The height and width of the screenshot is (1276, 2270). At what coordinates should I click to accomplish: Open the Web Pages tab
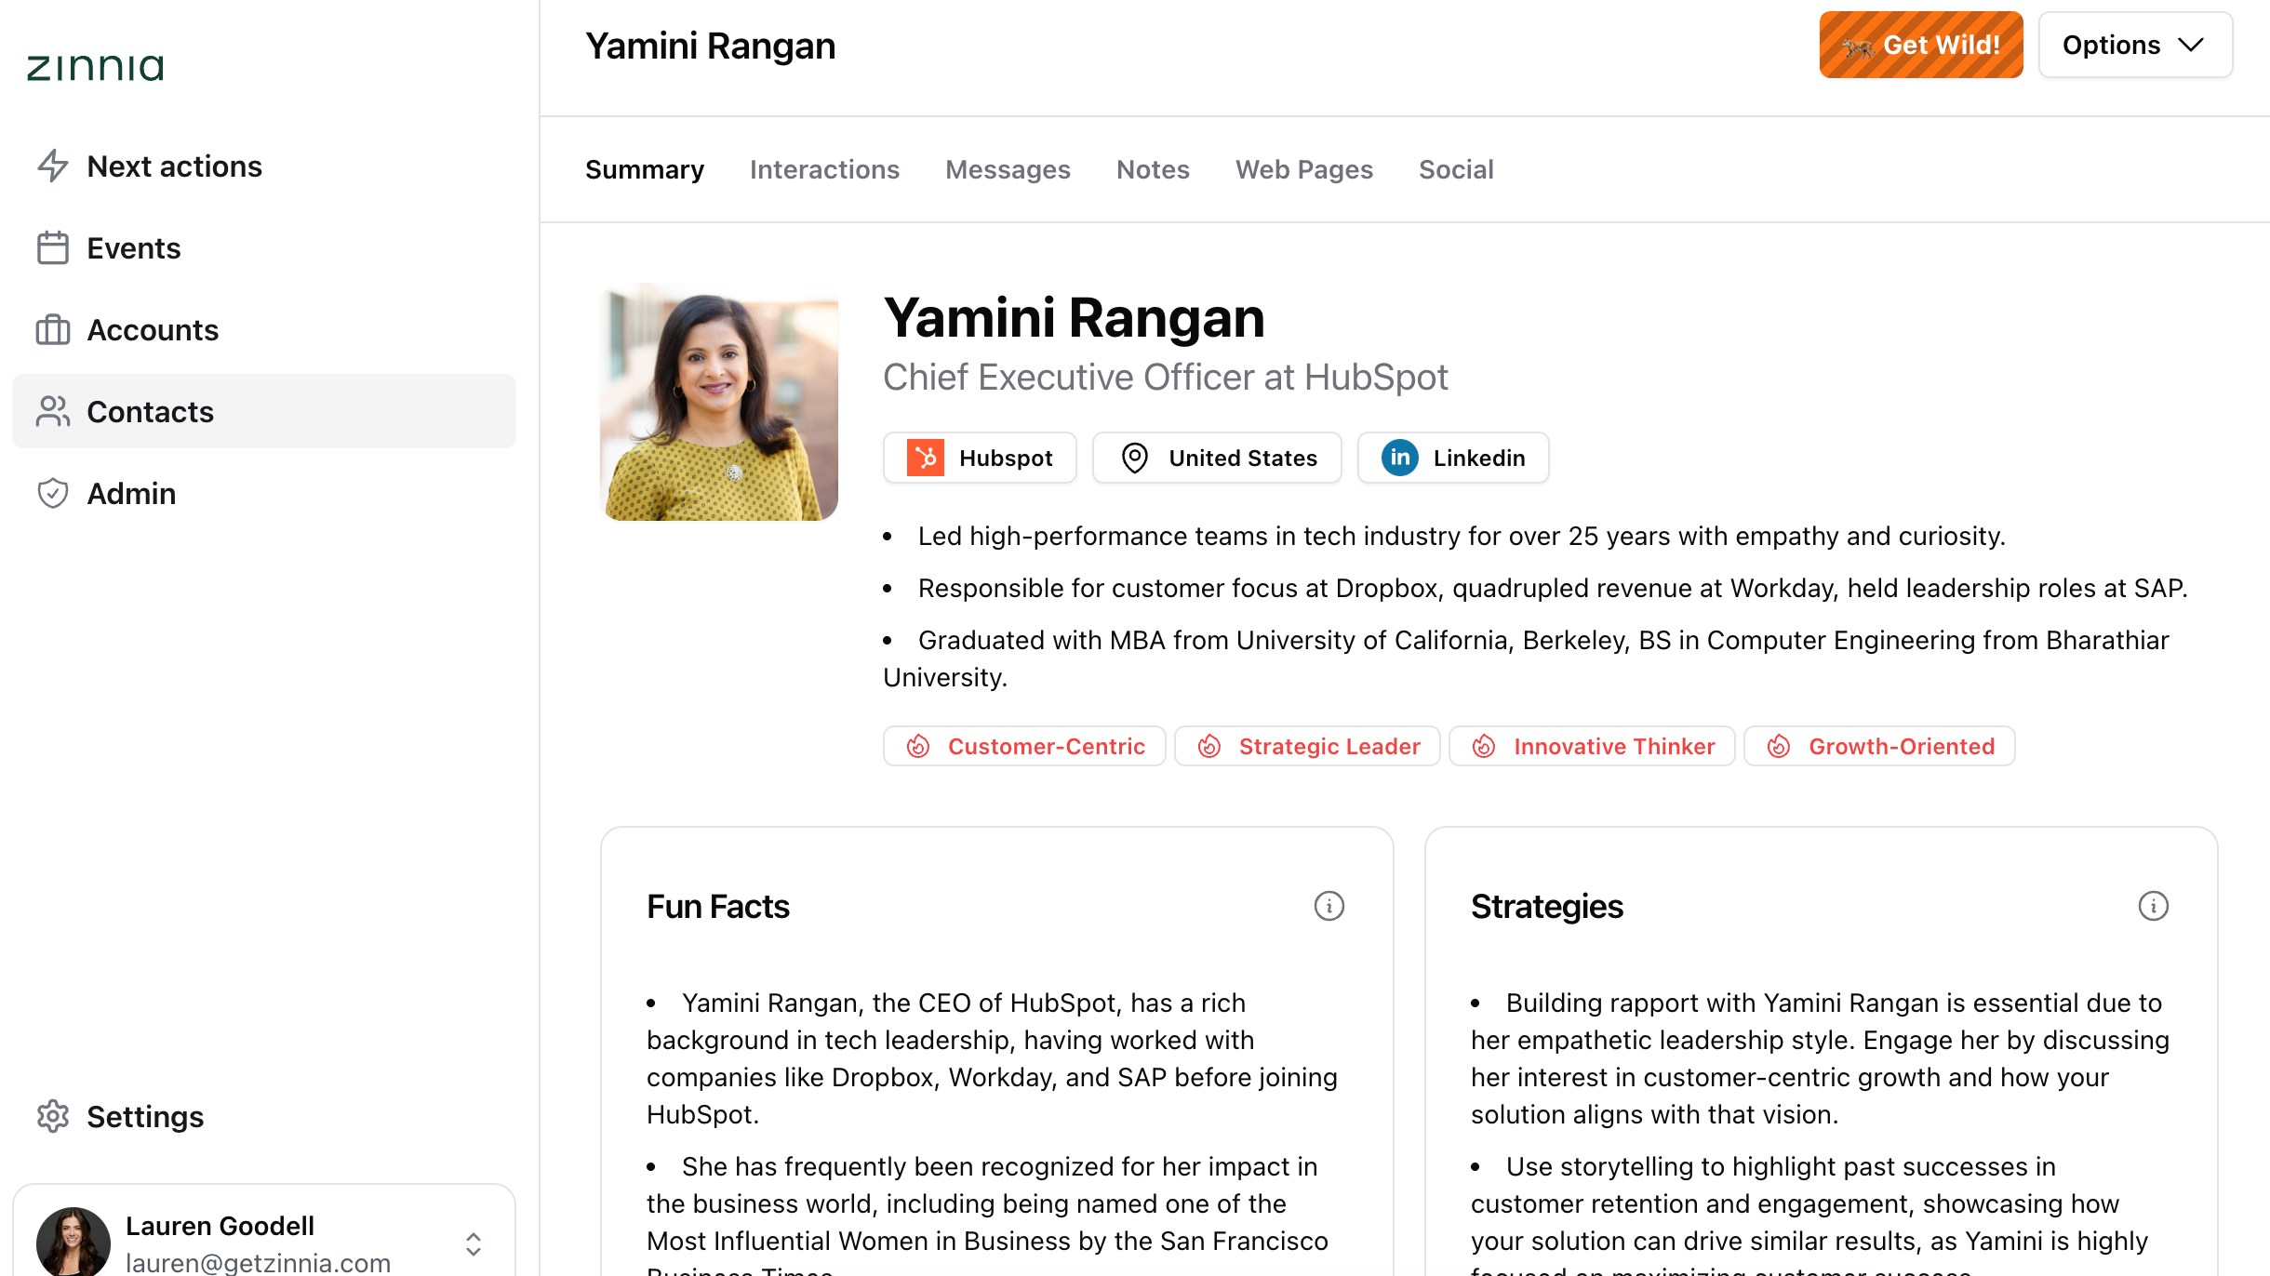pyautogui.click(x=1303, y=169)
